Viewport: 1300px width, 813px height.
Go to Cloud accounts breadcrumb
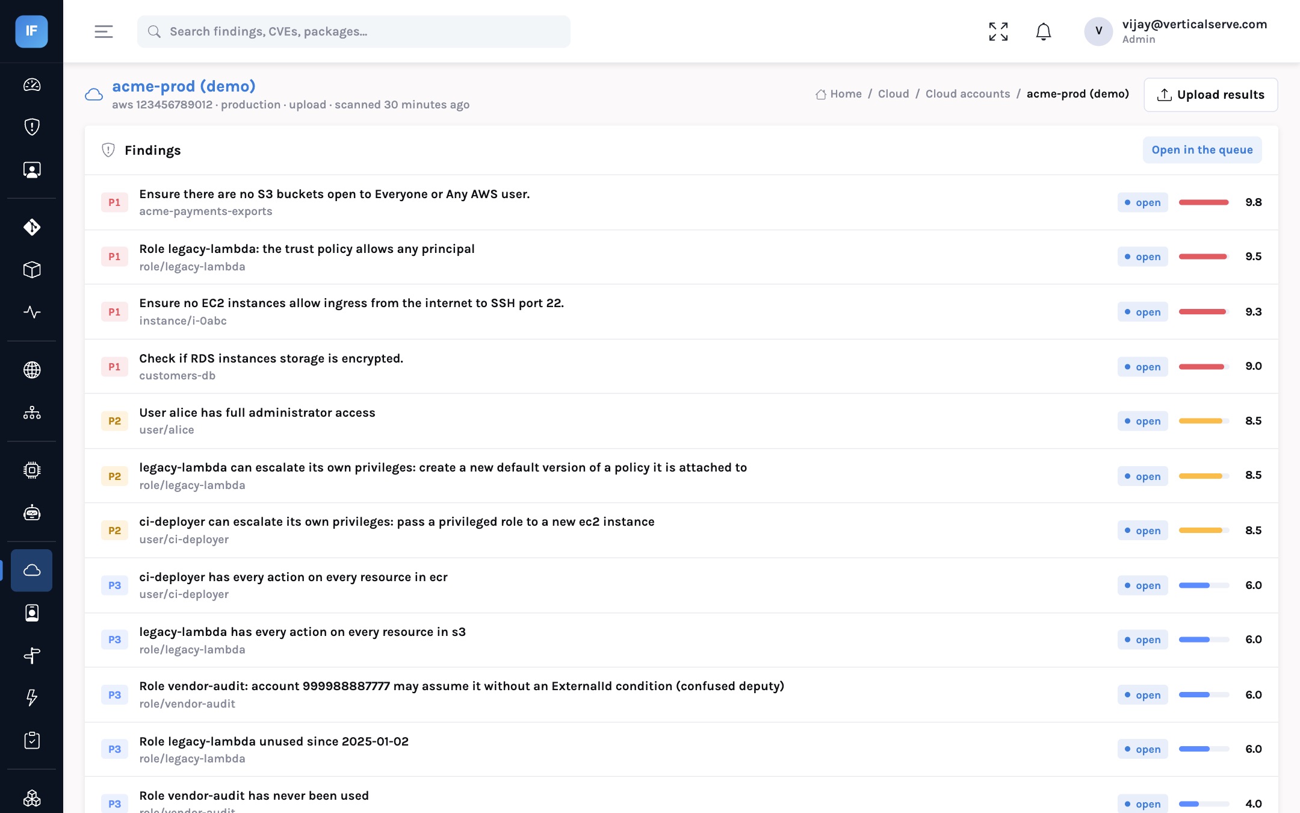(968, 94)
